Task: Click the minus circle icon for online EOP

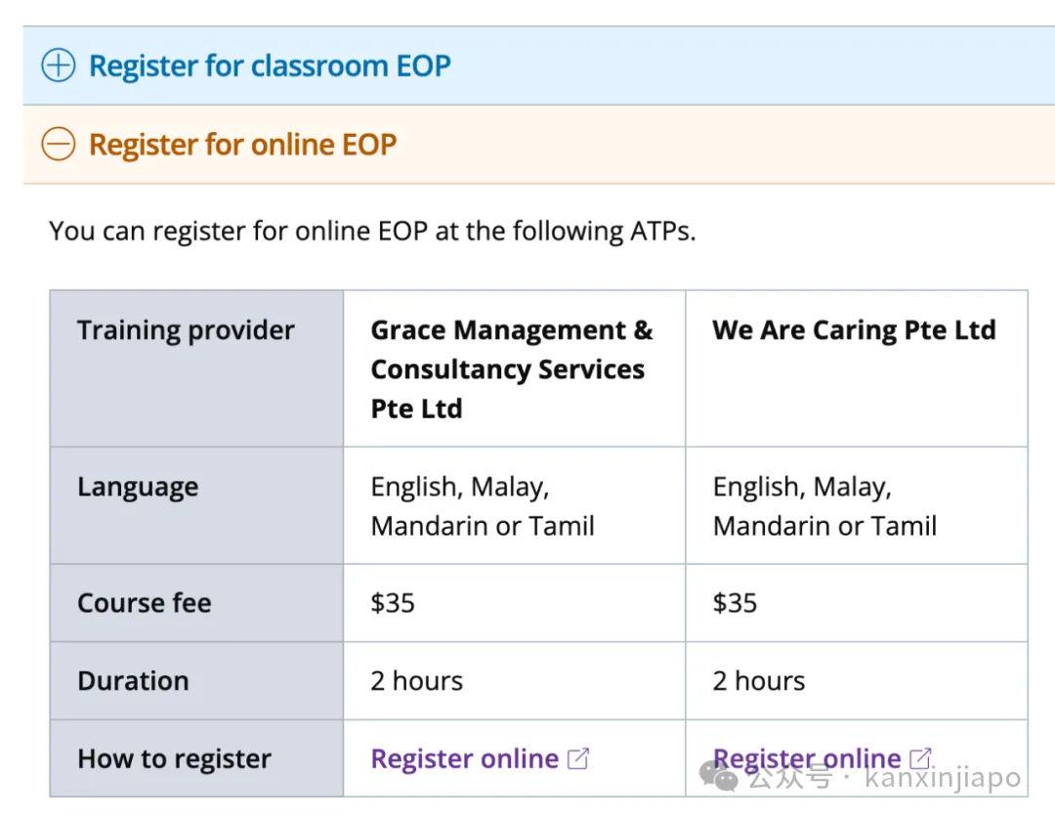Action: pyautogui.click(x=59, y=145)
